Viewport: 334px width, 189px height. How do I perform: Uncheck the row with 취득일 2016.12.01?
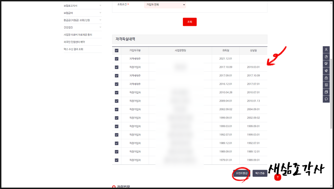(x=117, y=84)
